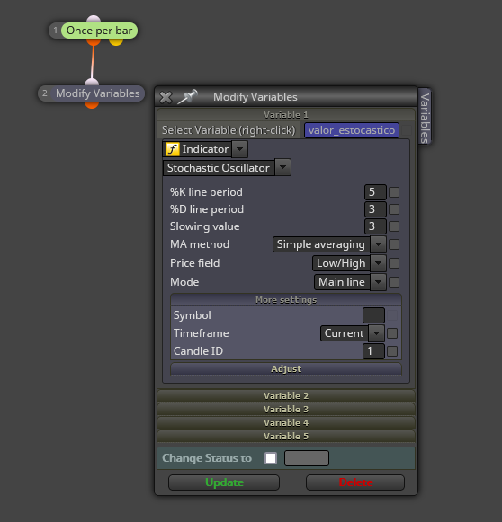Click the Symbol input field

[373, 315]
